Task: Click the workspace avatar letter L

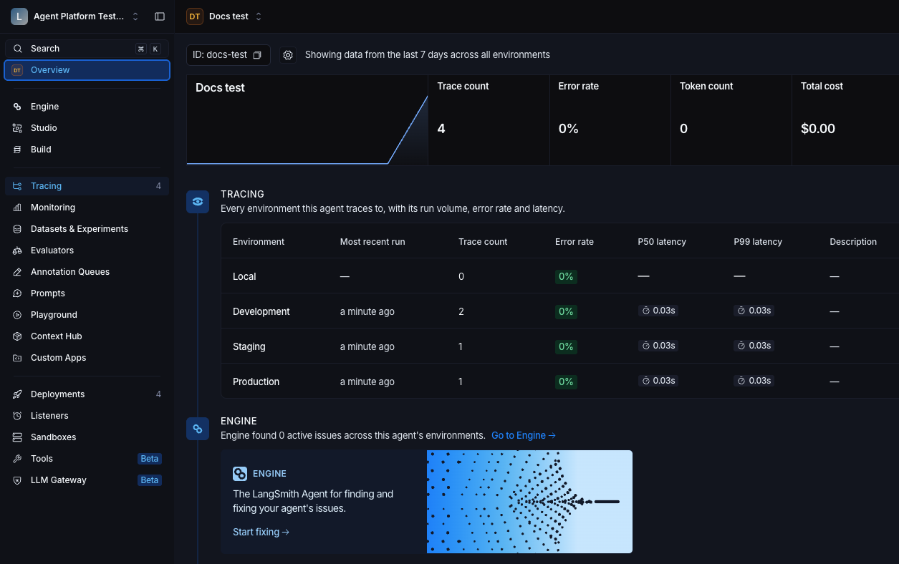Action: (19, 16)
